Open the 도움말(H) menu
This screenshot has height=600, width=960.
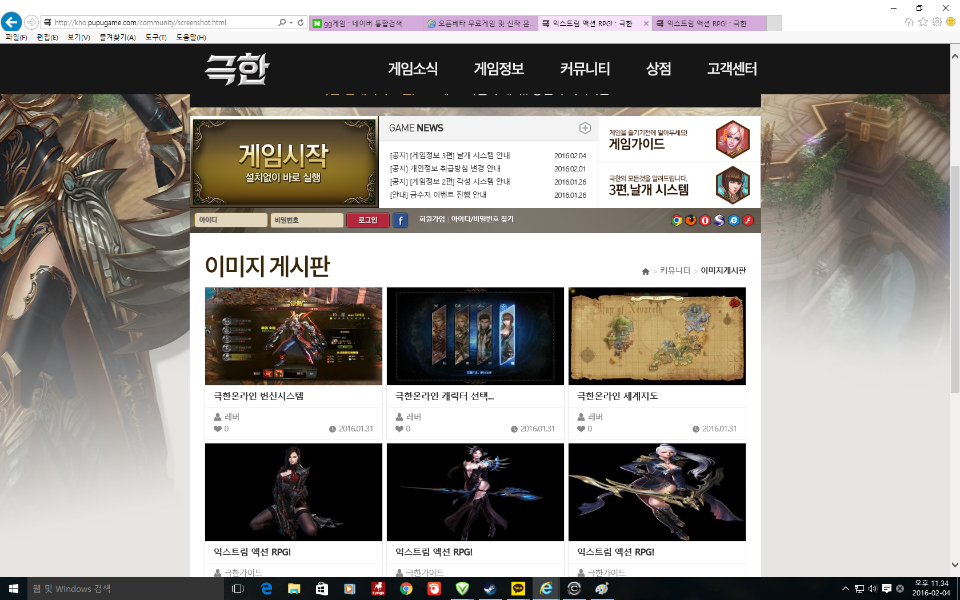pos(191,37)
